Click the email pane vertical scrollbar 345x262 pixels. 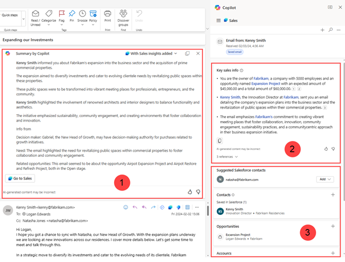(208, 211)
